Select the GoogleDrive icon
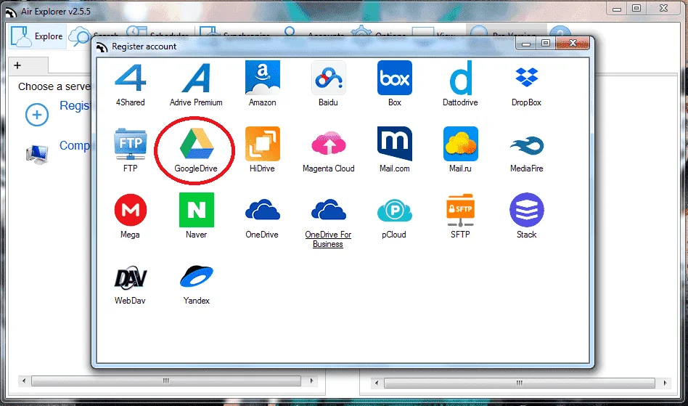 click(x=196, y=144)
